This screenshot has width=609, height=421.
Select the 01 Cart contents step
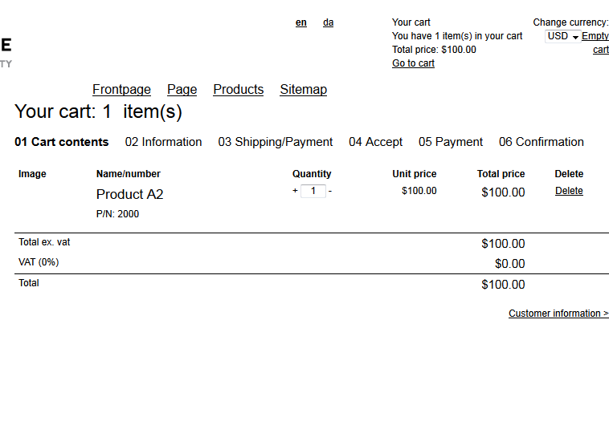[x=62, y=142]
